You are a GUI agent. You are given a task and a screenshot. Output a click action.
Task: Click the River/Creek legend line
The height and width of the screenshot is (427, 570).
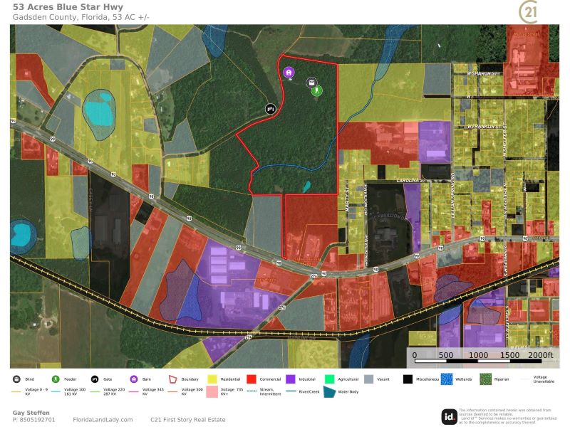point(291,391)
